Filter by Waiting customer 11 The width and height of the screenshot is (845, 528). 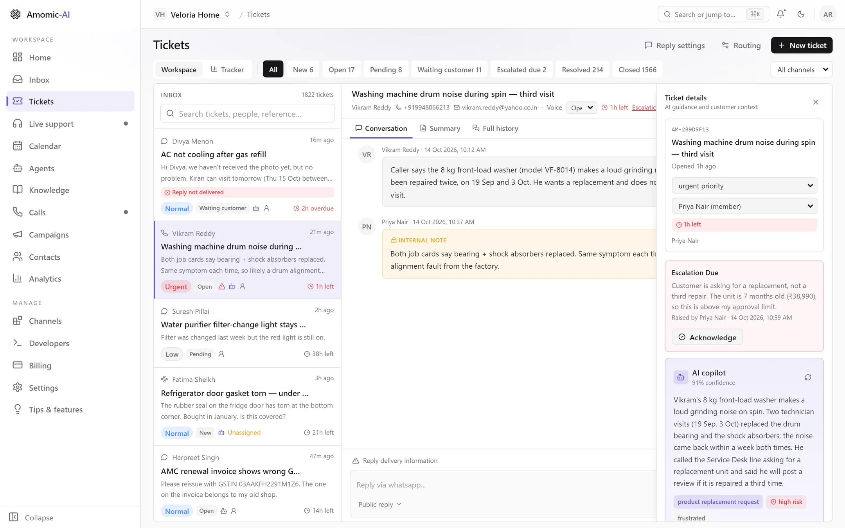(449, 69)
